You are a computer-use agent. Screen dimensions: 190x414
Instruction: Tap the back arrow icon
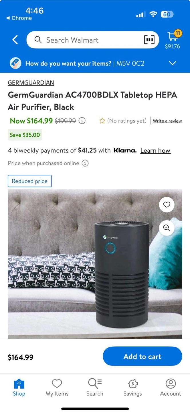(x=15, y=40)
